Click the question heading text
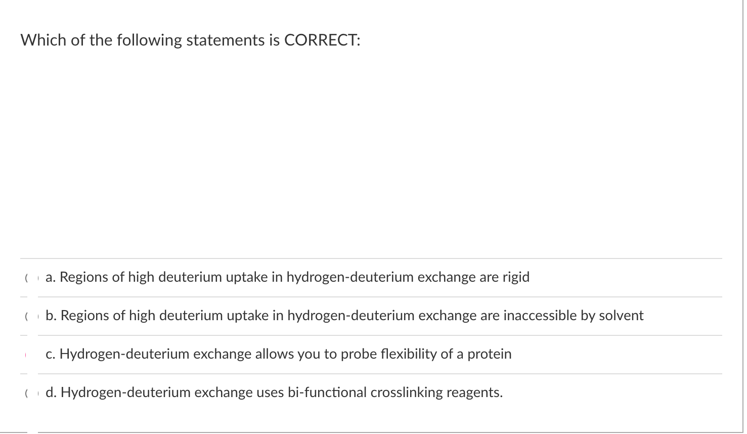Image resolution: width=747 pixels, height=434 pixels. coord(190,39)
